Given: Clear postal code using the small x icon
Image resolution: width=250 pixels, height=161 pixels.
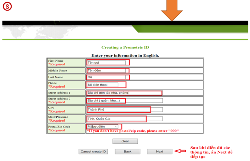Looking at the screenshot, I should coord(116,127).
